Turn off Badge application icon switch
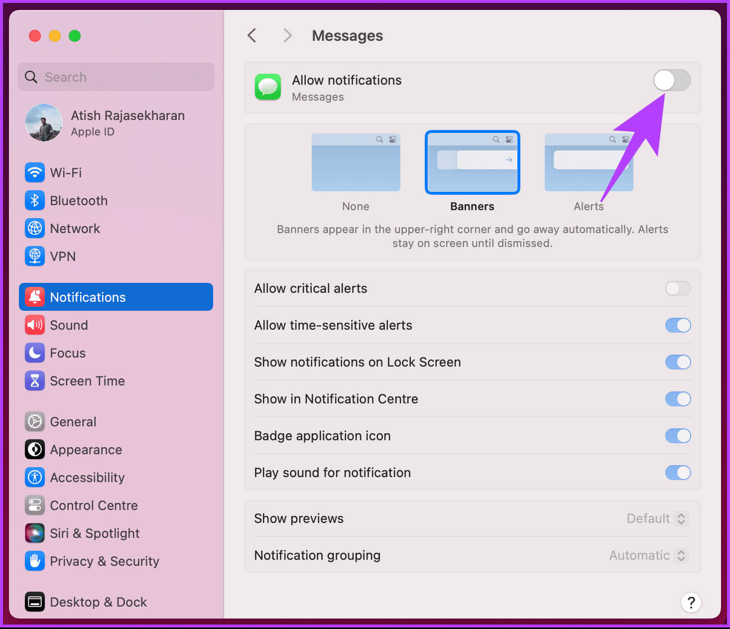Image resolution: width=730 pixels, height=629 pixels. point(678,436)
